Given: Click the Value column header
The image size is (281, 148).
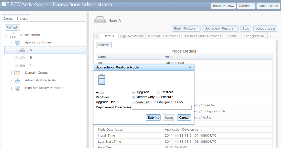Looking at the screenshot, I should [218, 57].
